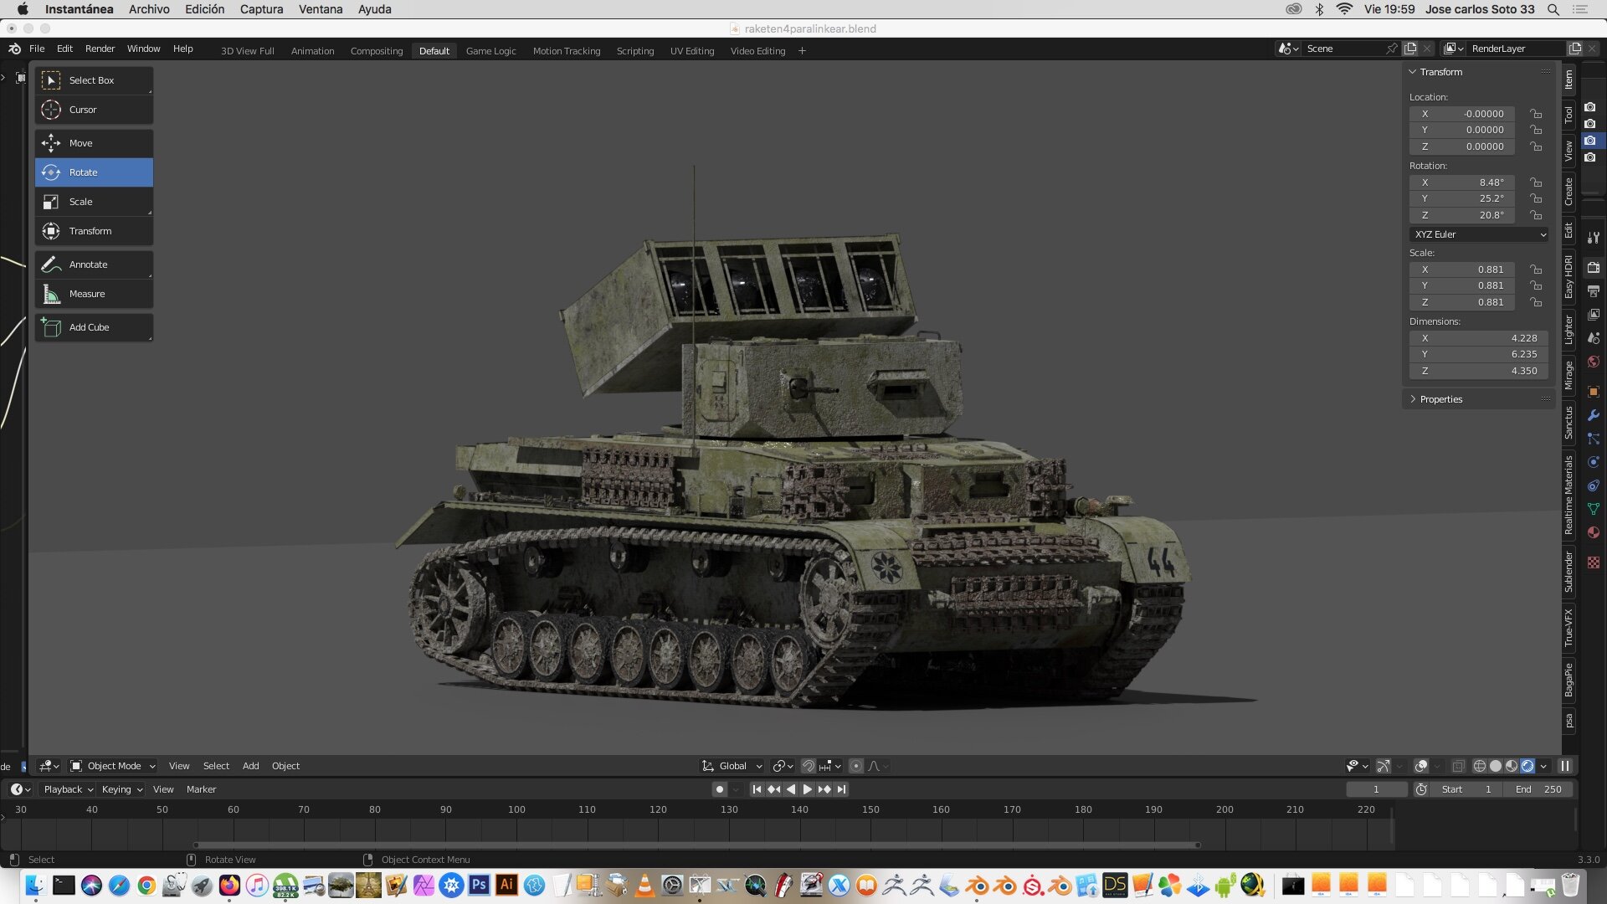Open the viewport Select menu
Image resolution: width=1607 pixels, height=904 pixels.
(216, 766)
